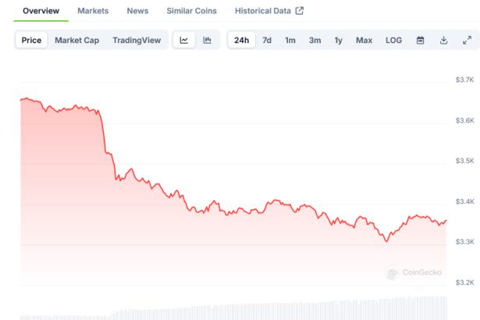Toggle LOG scale on the chart
The image size is (480, 320).
coord(394,40)
